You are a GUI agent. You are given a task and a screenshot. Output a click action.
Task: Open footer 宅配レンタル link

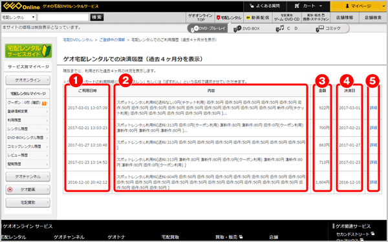14,237
